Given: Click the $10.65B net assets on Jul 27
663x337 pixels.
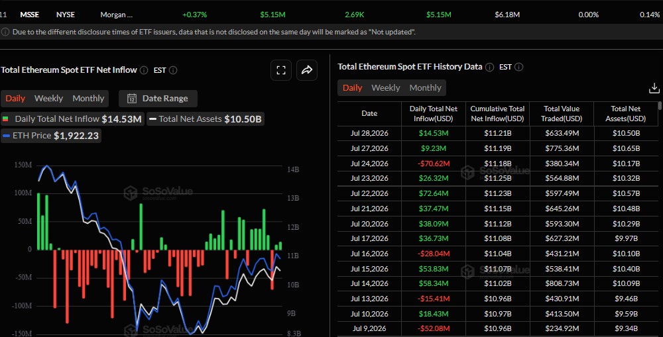Looking at the screenshot, I should [627, 149].
